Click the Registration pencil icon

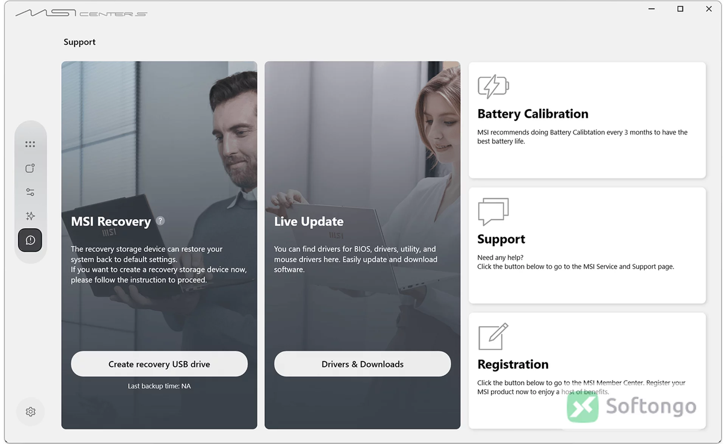click(493, 337)
